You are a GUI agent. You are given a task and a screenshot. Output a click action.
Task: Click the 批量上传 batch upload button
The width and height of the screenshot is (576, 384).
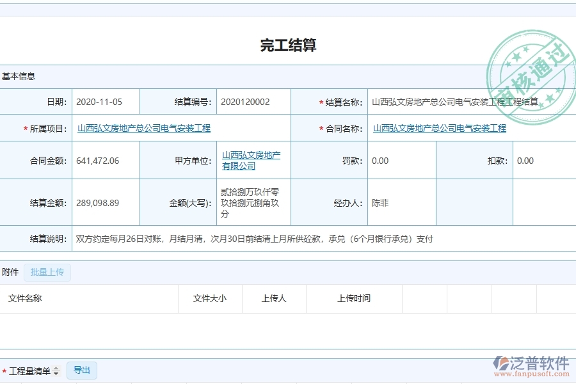point(46,272)
